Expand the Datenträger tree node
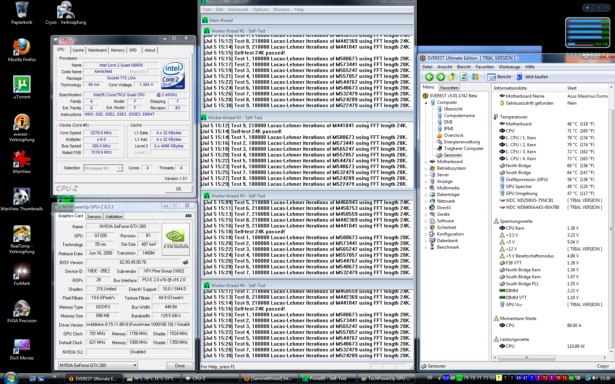615x384 pixels. [426, 195]
